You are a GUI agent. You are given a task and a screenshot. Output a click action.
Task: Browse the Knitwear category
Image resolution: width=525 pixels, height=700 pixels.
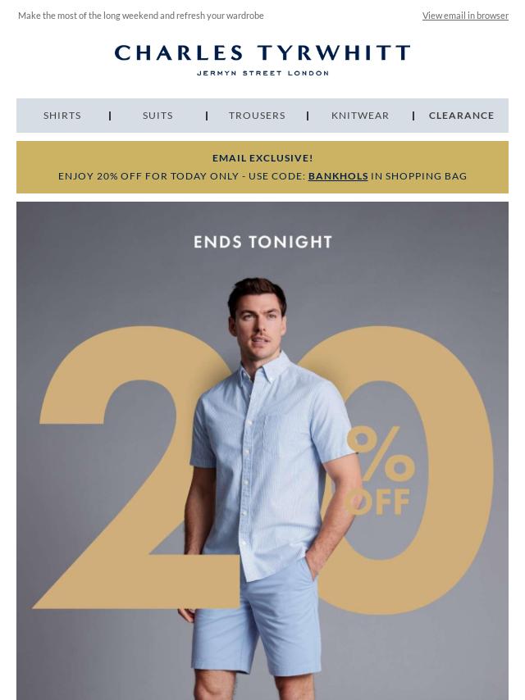pos(360,116)
